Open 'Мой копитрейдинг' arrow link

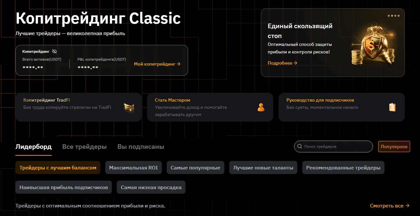click(x=157, y=64)
